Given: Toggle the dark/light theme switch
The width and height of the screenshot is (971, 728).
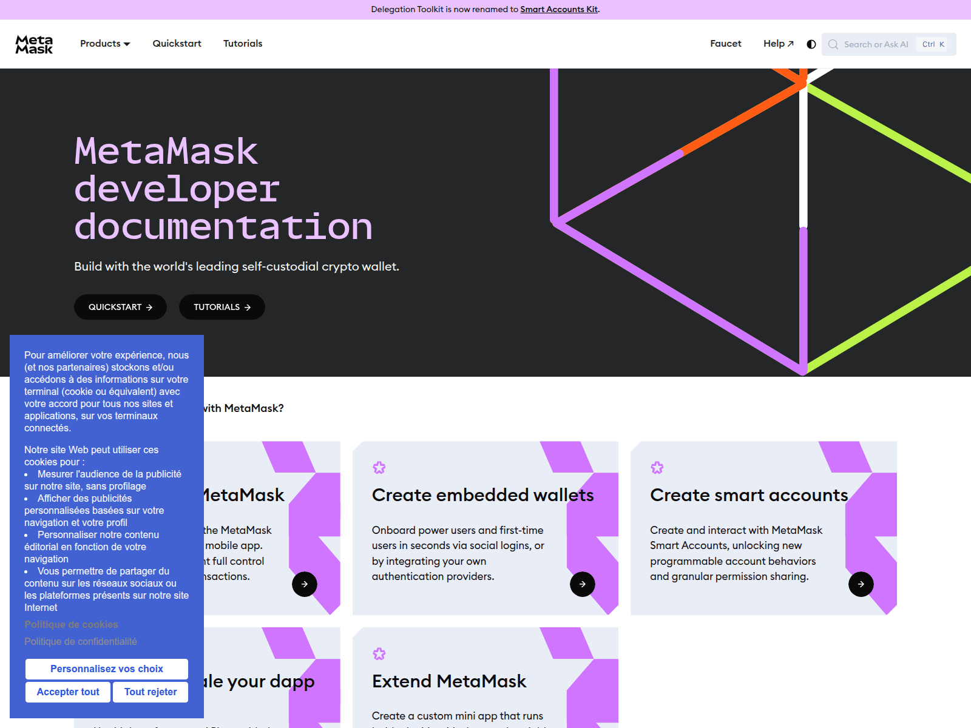Looking at the screenshot, I should (811, 44).
